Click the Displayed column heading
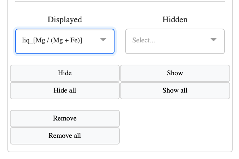Viewport: 239px width, 159px height. 65,20
